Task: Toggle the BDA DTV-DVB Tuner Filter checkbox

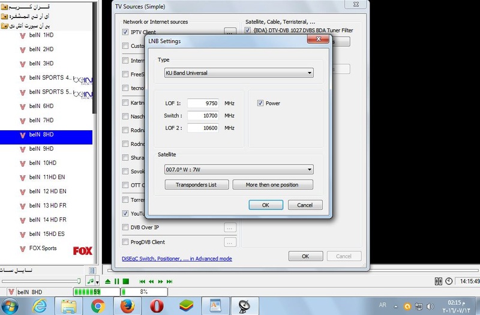Action: click(247, 30)
